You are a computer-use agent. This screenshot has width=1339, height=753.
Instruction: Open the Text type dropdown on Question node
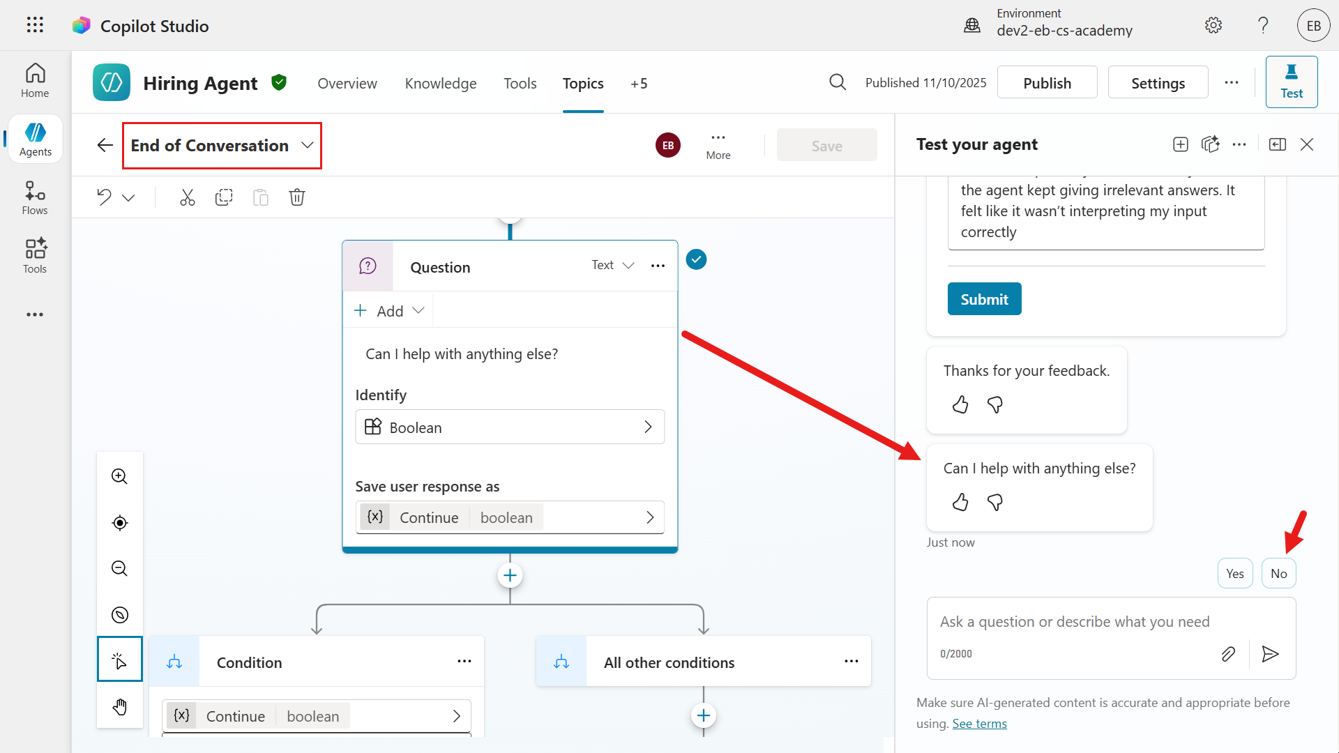(613, 266)
